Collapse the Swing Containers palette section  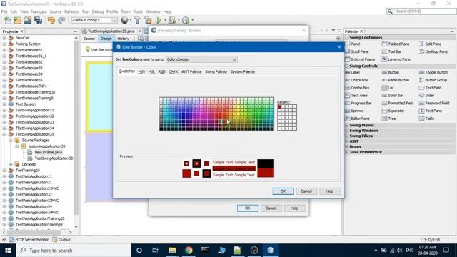[347, 38]
